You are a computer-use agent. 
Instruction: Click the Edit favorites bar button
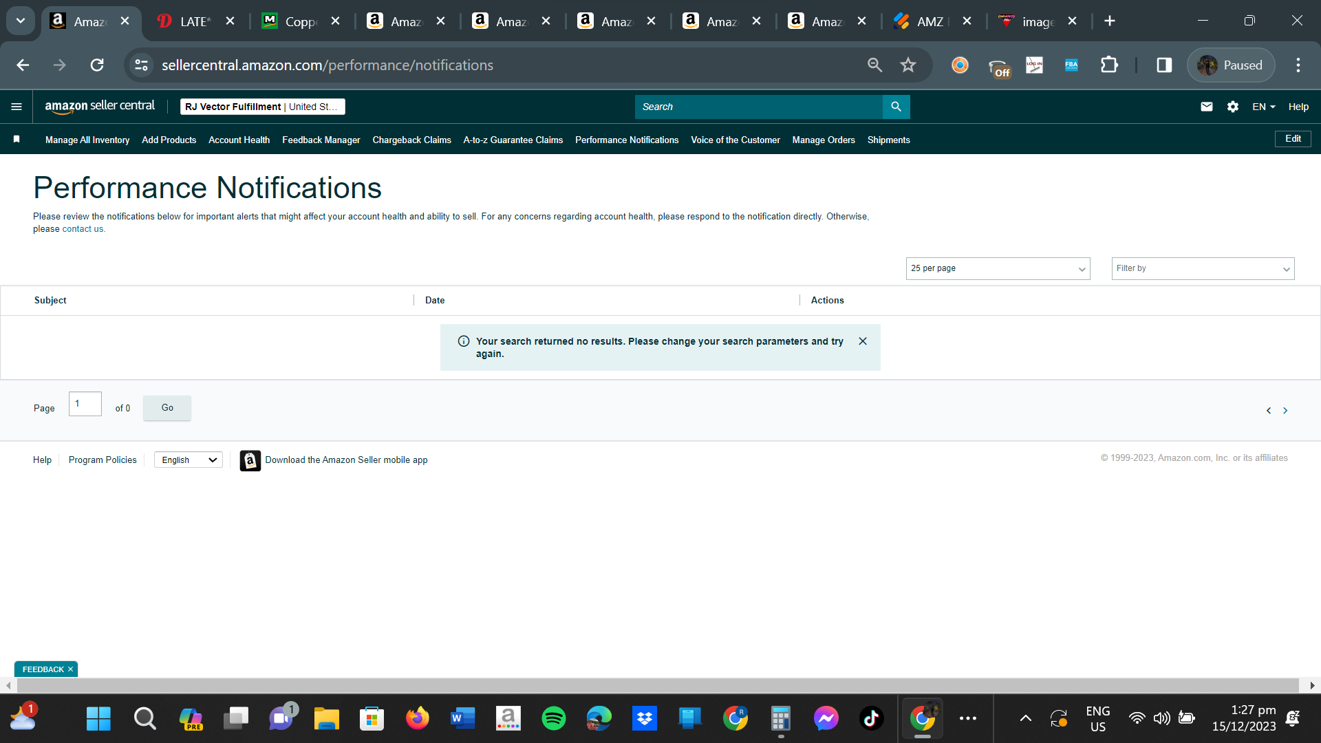(x=1293, y=139)
